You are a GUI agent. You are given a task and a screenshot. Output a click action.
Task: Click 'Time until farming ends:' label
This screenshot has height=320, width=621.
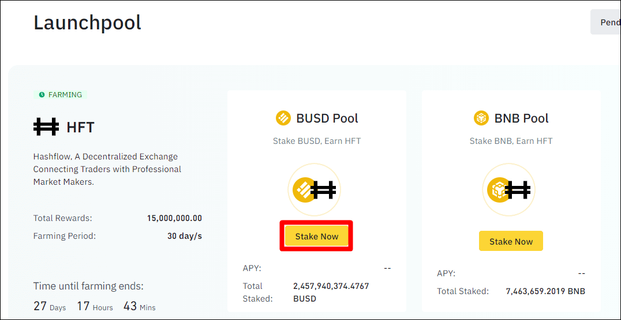coord(88,285)
